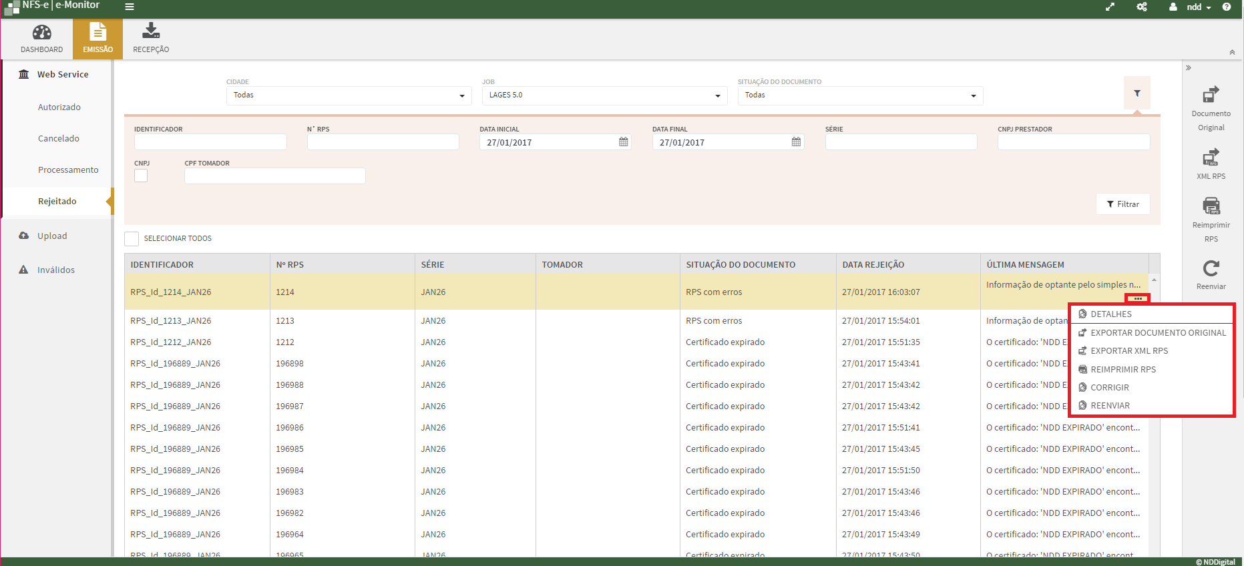Expand the Cidade dropdown
This screenshot has width=1244, height=566.
pyautogui.click(x=349, y=95)
